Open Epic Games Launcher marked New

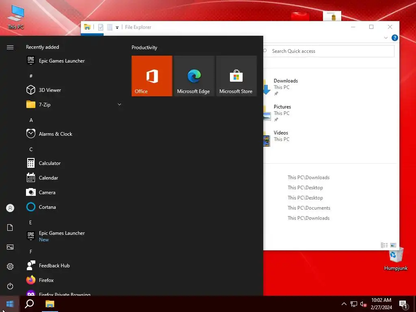(x=74, y=236)
